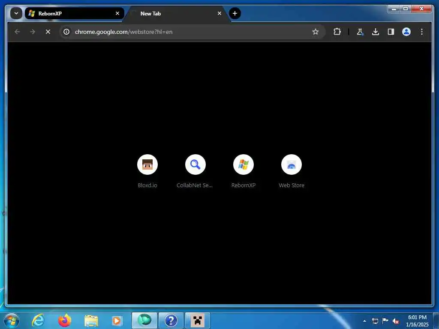Stop loading the page
Viewport: 439px width, 329px height.
pos(48,32)
